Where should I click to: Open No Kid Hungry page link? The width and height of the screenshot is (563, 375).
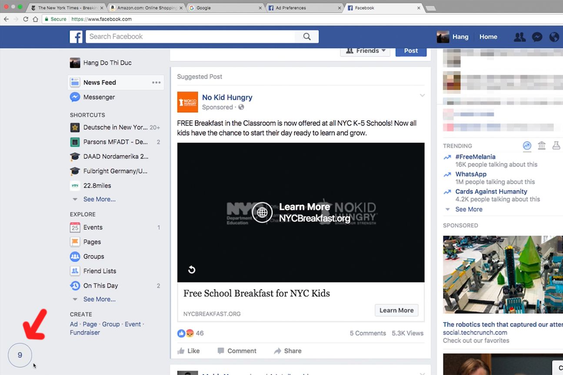click(227, 97)
